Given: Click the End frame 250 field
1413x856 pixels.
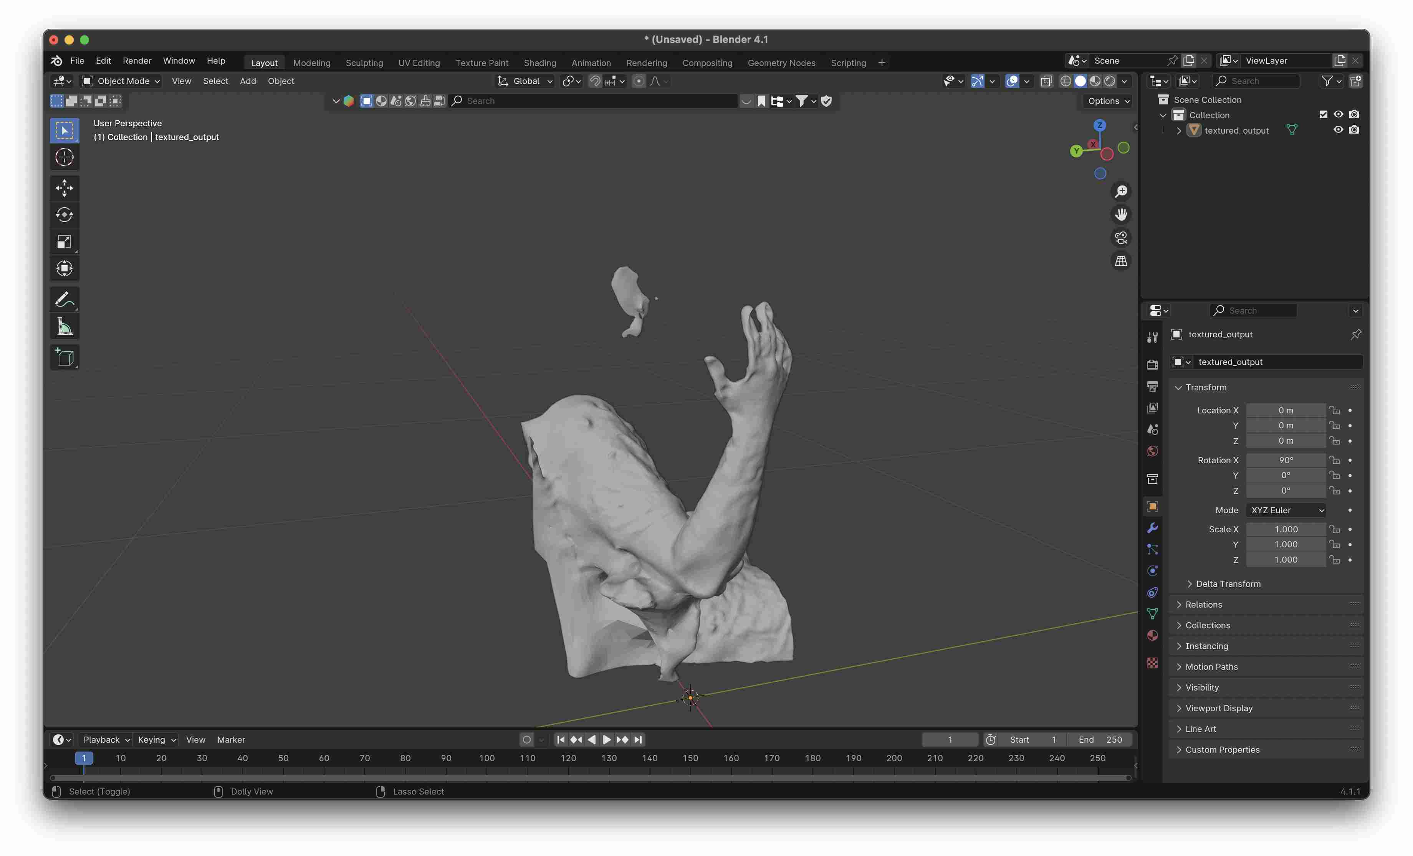Looking at the screenshot, I should point(1099,740).
